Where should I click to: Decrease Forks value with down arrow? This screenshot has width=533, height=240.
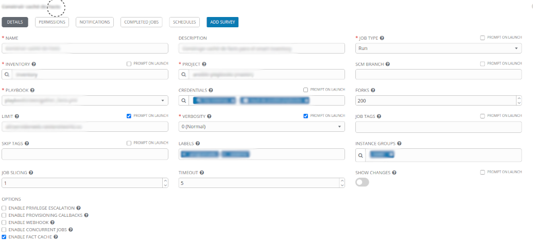coord(519,103)
